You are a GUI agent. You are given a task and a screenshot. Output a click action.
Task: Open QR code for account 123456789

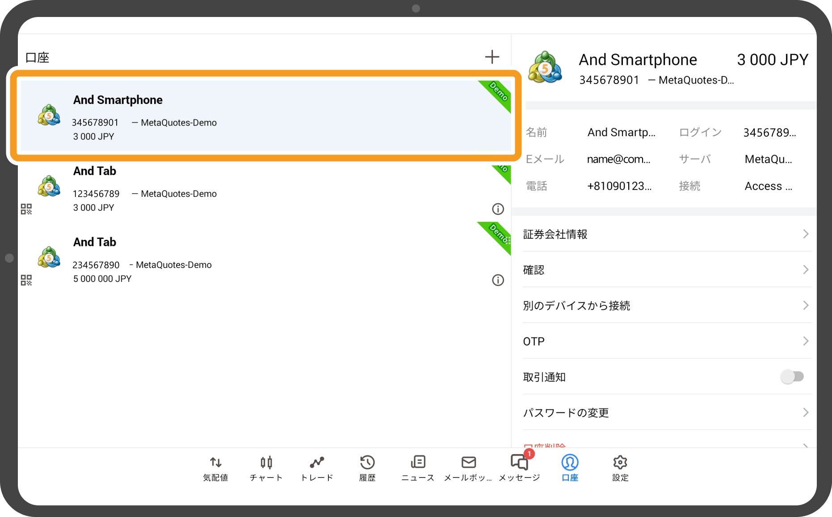pyautogui.click(x=26, y=209)
